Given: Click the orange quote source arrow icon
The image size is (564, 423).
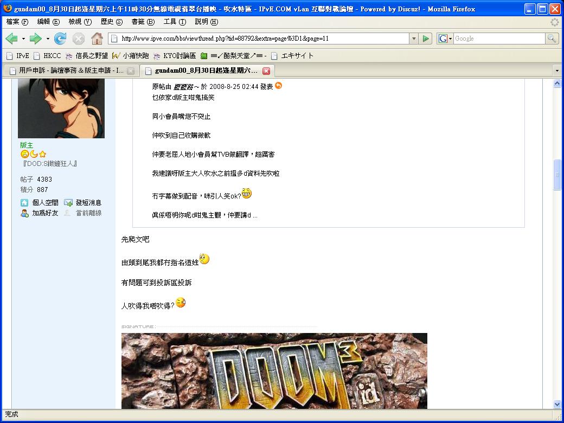Looking at the screenshot, I should (279, 86).
